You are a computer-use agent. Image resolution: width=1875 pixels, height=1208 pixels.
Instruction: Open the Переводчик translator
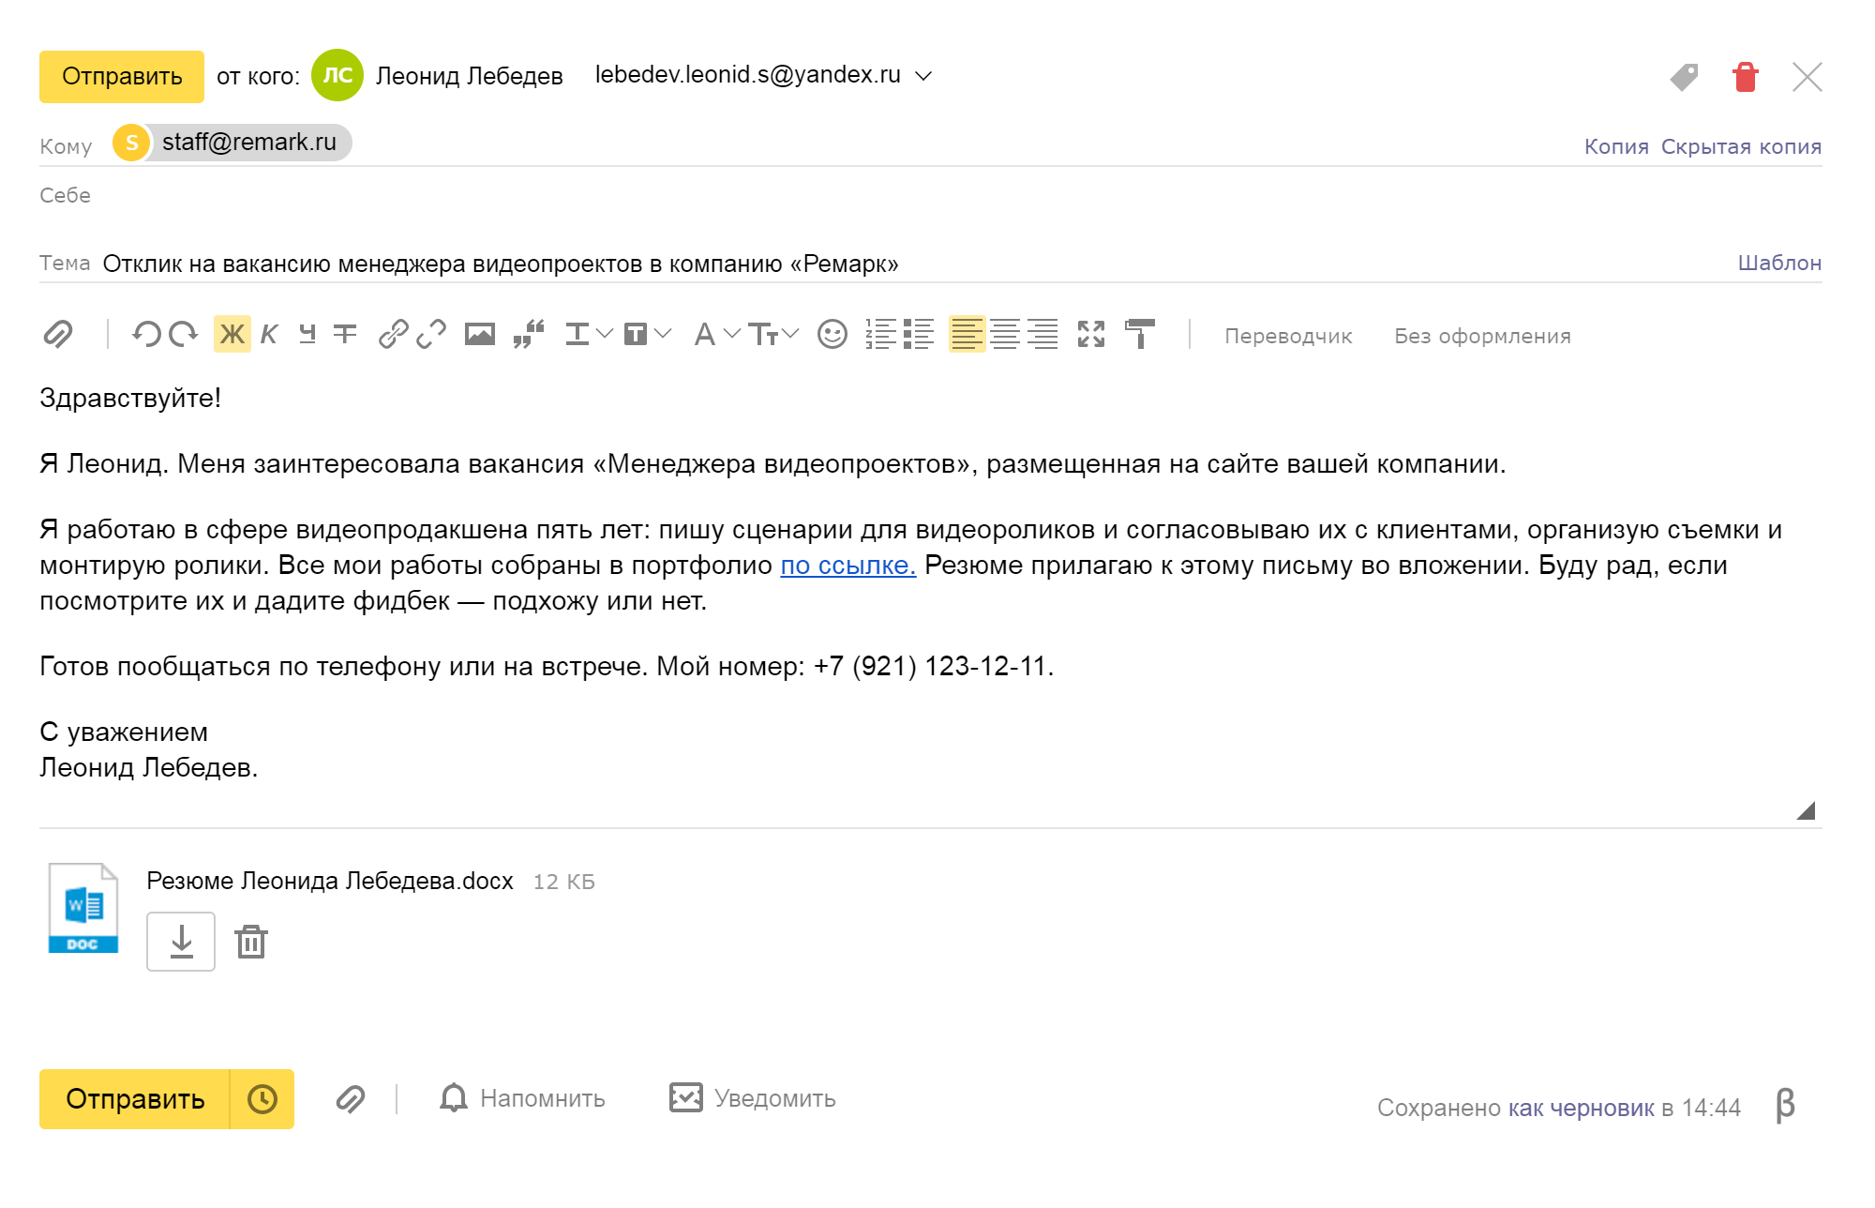point(1288,336)
